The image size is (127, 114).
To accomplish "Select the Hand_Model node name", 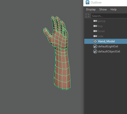I will pos(106,41).
